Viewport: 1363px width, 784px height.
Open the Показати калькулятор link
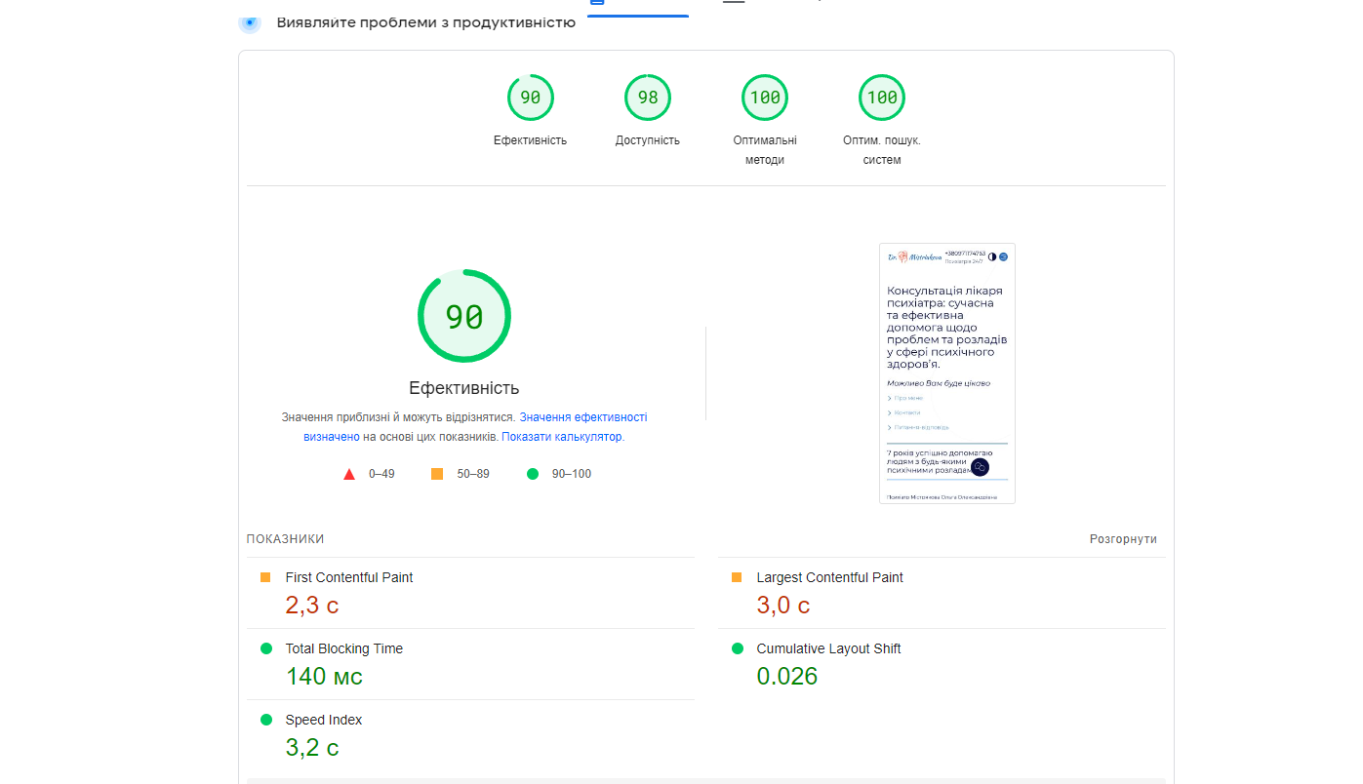tap(561, 437)
